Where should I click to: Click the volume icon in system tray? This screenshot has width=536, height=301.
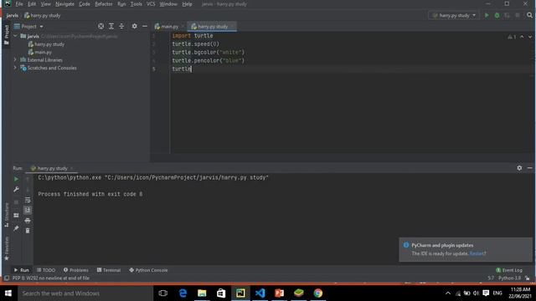pos(477,293)
